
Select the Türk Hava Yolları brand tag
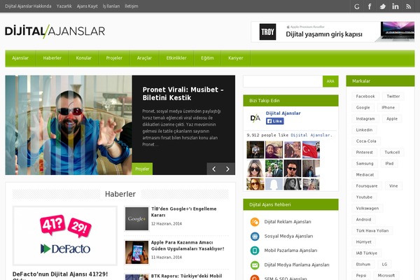[x=372, y=231]
